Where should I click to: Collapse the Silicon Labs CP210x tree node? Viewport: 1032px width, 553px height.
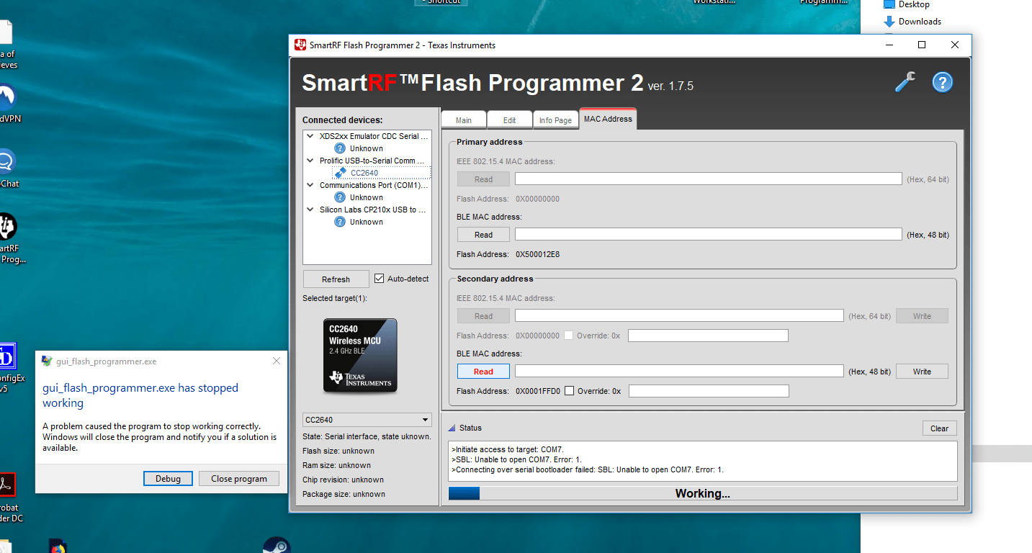(x=310, y=209)
